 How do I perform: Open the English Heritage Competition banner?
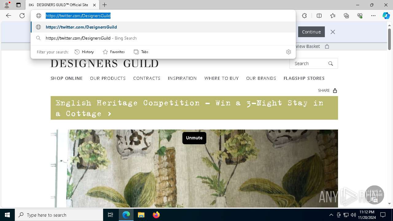(x=194, y=108)
